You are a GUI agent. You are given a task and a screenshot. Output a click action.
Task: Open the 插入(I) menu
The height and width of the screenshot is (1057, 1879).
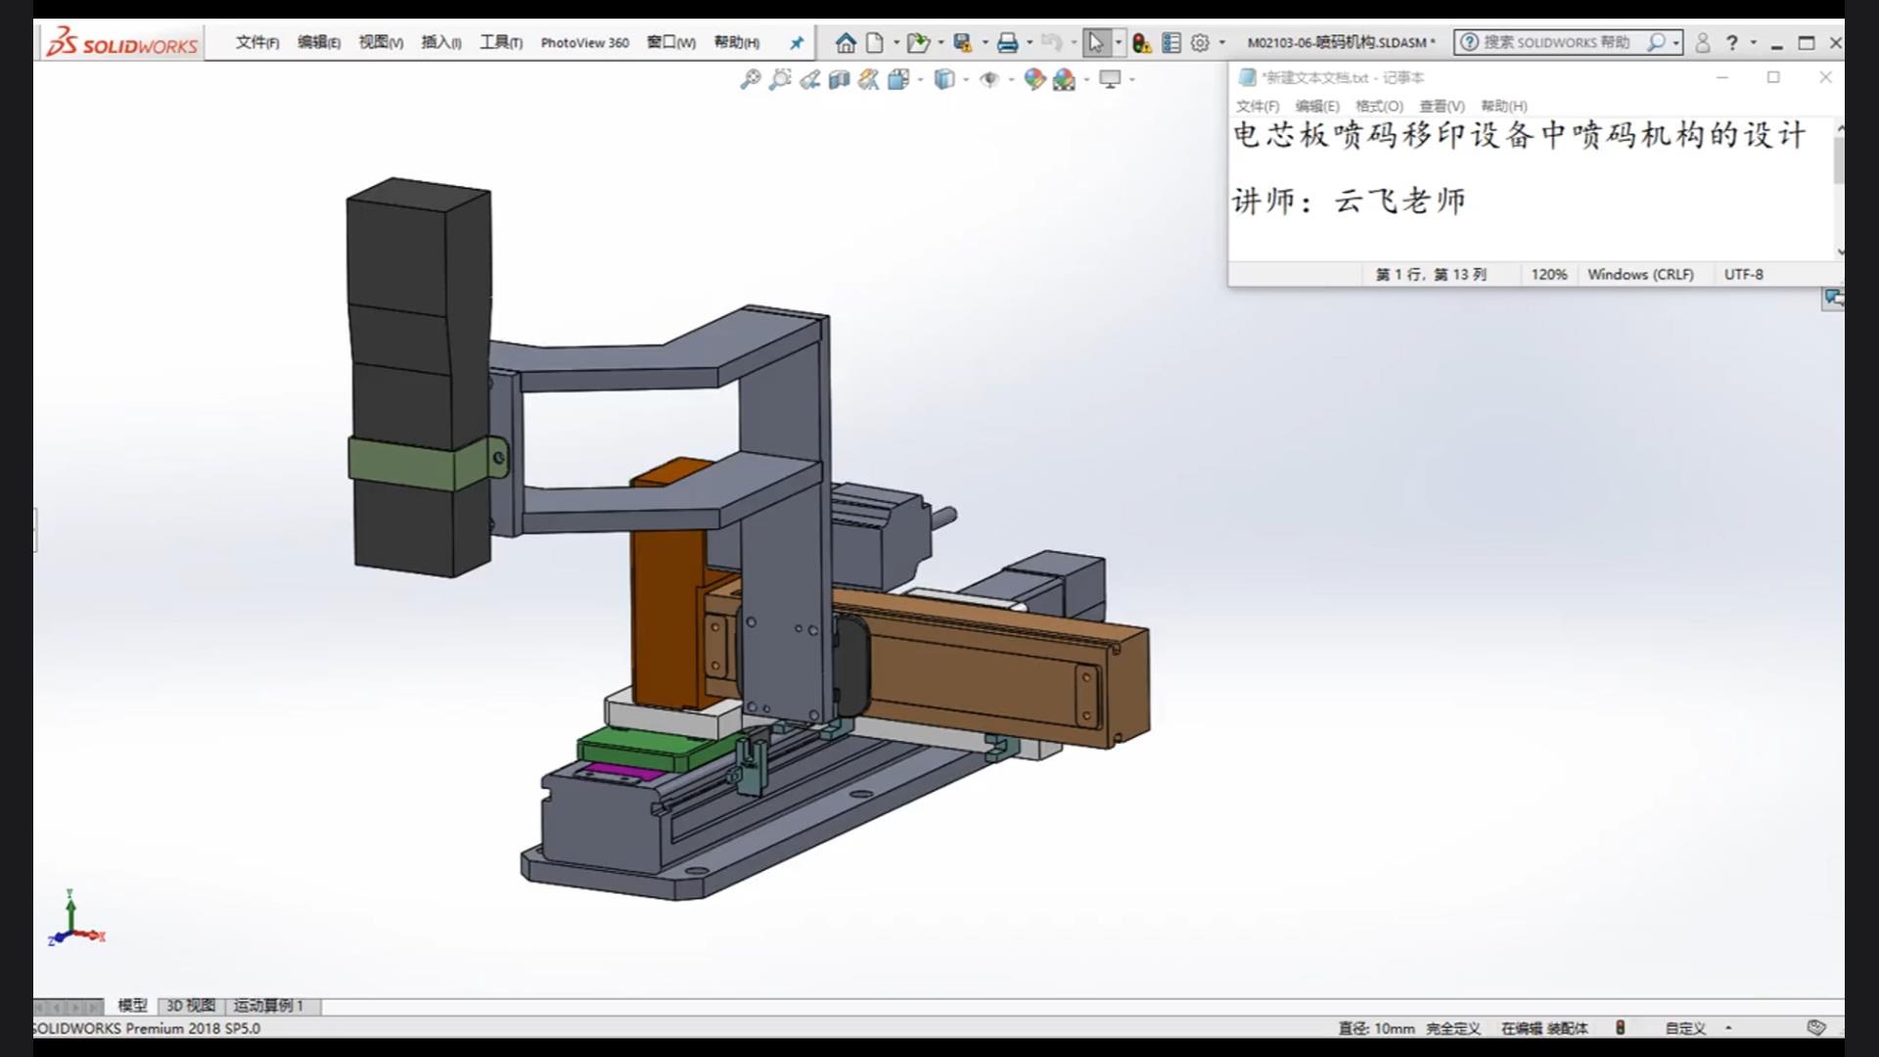(x=441, y=42)
